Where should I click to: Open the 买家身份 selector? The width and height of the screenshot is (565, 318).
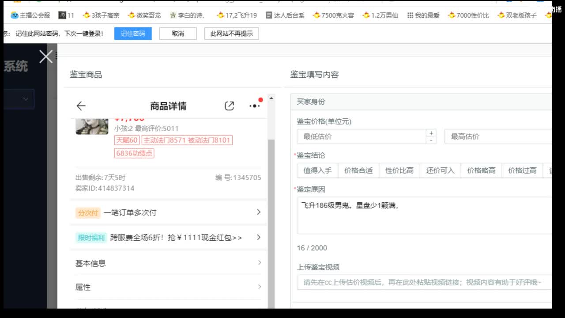tap(421, 102)
